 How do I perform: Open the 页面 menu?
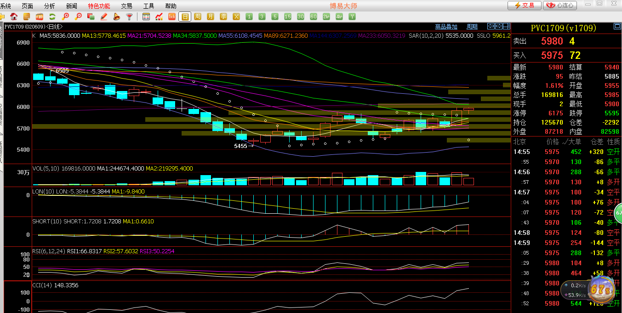(x=28, y=6)
